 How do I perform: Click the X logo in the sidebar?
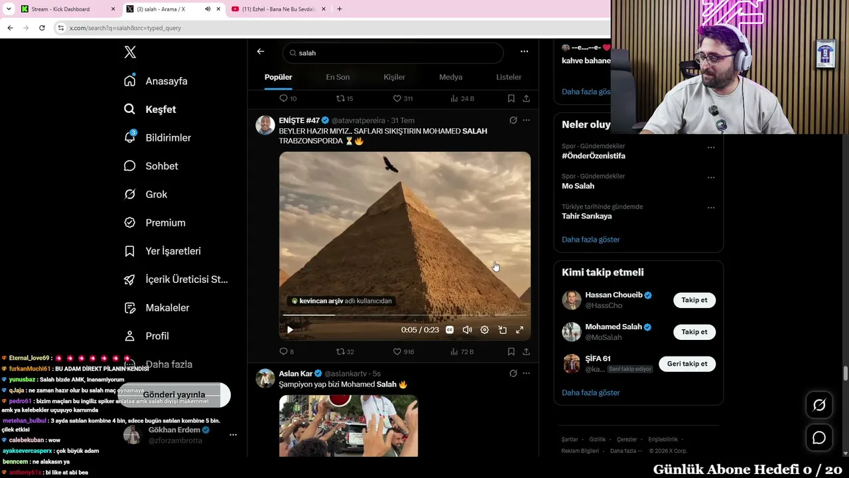[130, 52]
